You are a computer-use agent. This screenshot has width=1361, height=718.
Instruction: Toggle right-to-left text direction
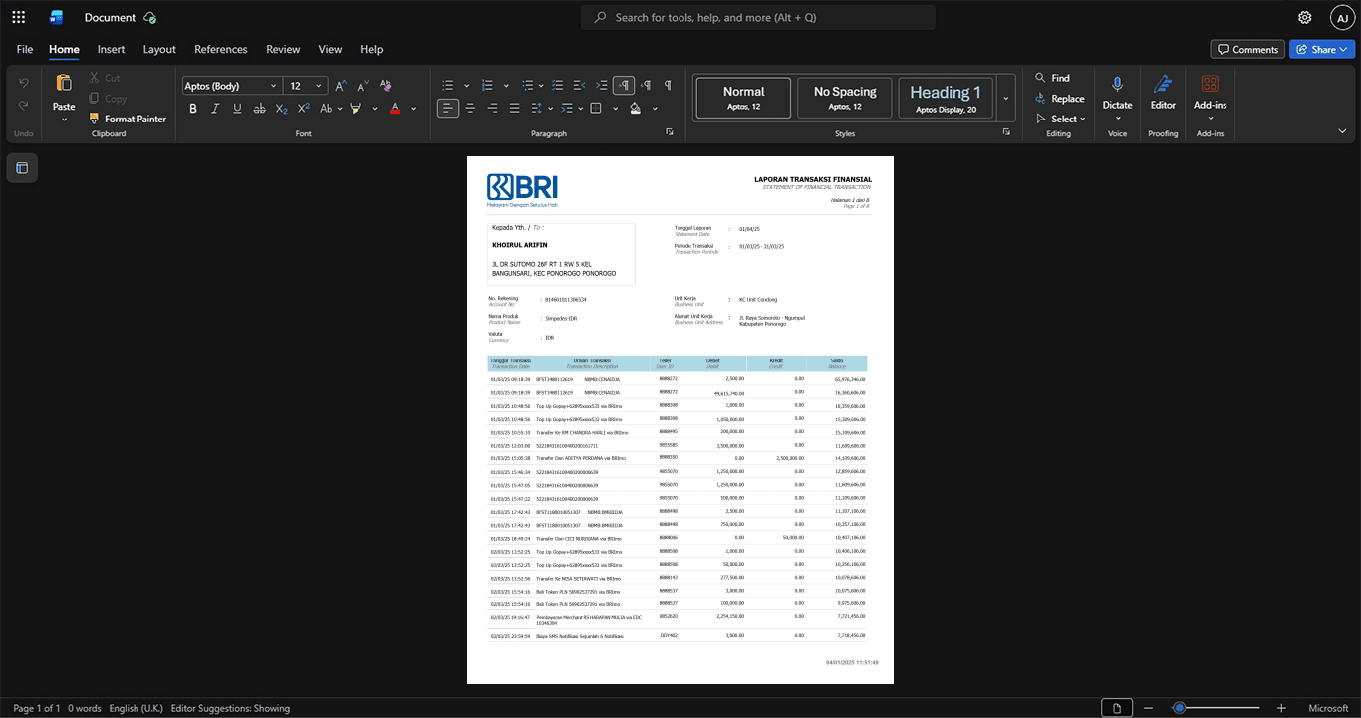(x=646, y=86)
